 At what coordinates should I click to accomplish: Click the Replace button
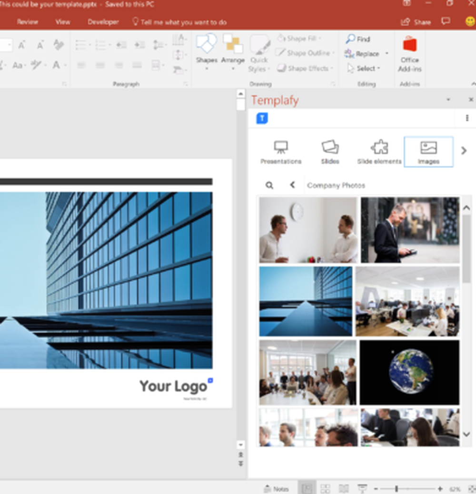(x=362, y=54)
